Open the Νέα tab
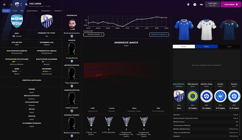The image size is (242, 140). [22, 11]
